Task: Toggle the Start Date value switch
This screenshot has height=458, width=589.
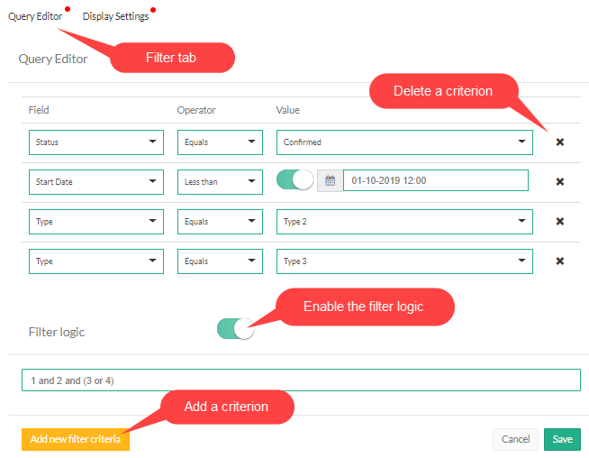Action: point(294,180)
